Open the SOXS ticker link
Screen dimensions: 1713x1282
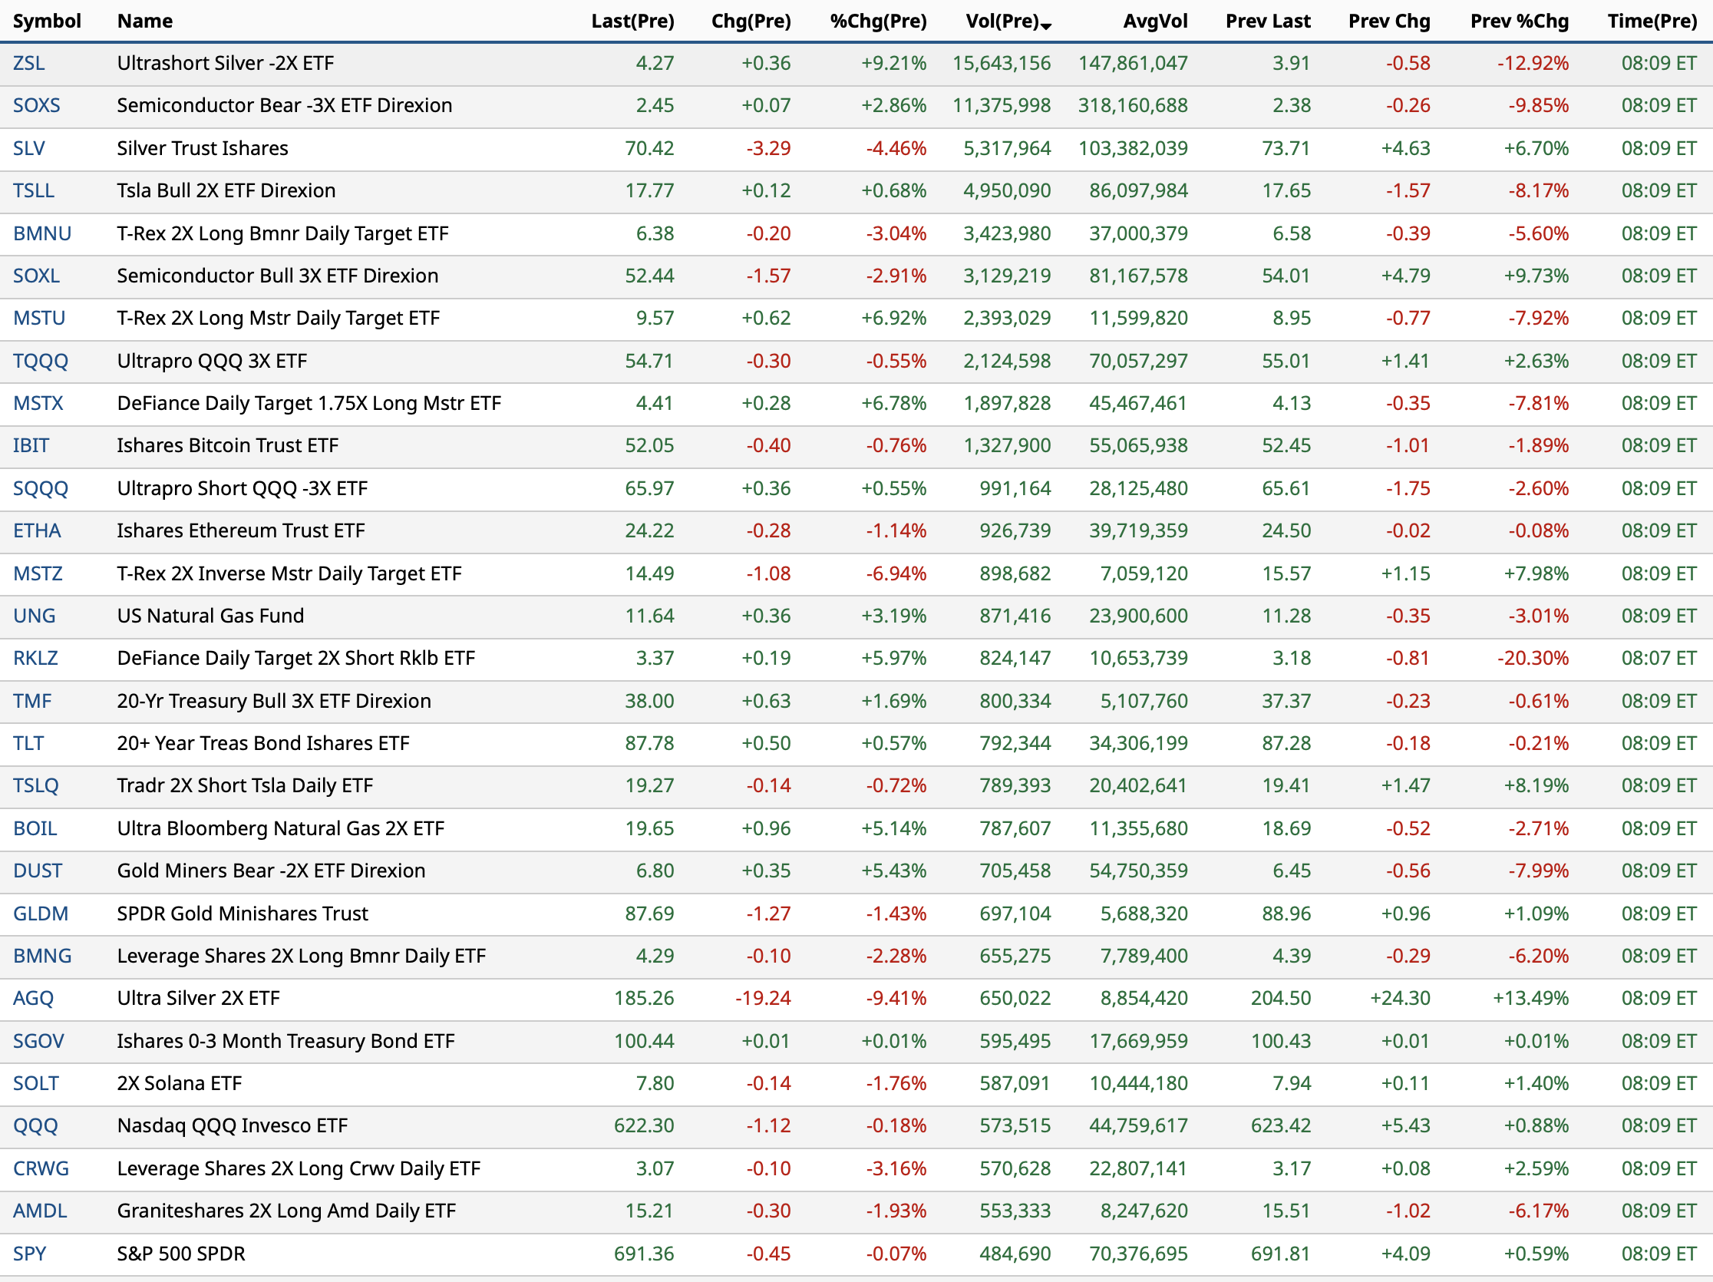tap(36, 105)
